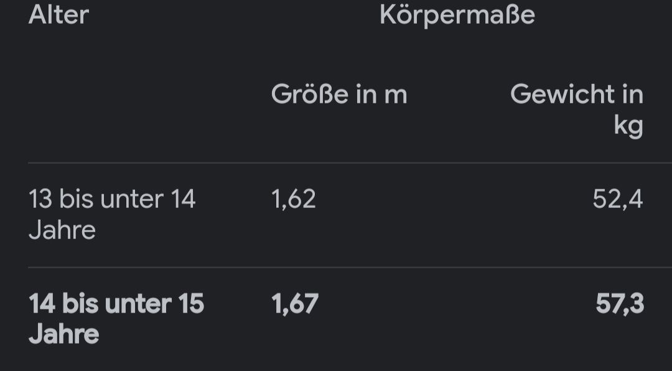Click the word "unter" in the non-bold row
Image resolution: width=672 pixels, height=371 pixels.
[x=131, y=199]
